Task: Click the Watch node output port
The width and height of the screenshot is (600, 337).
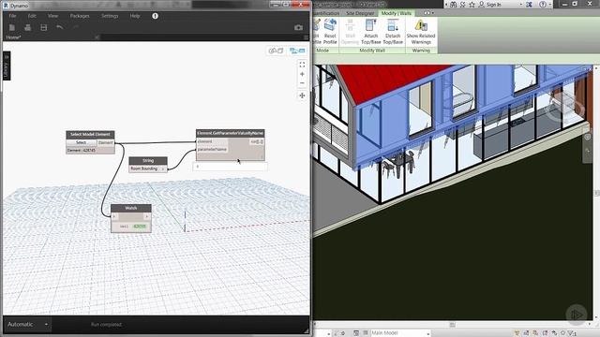Action: click(x=147, y=216)
